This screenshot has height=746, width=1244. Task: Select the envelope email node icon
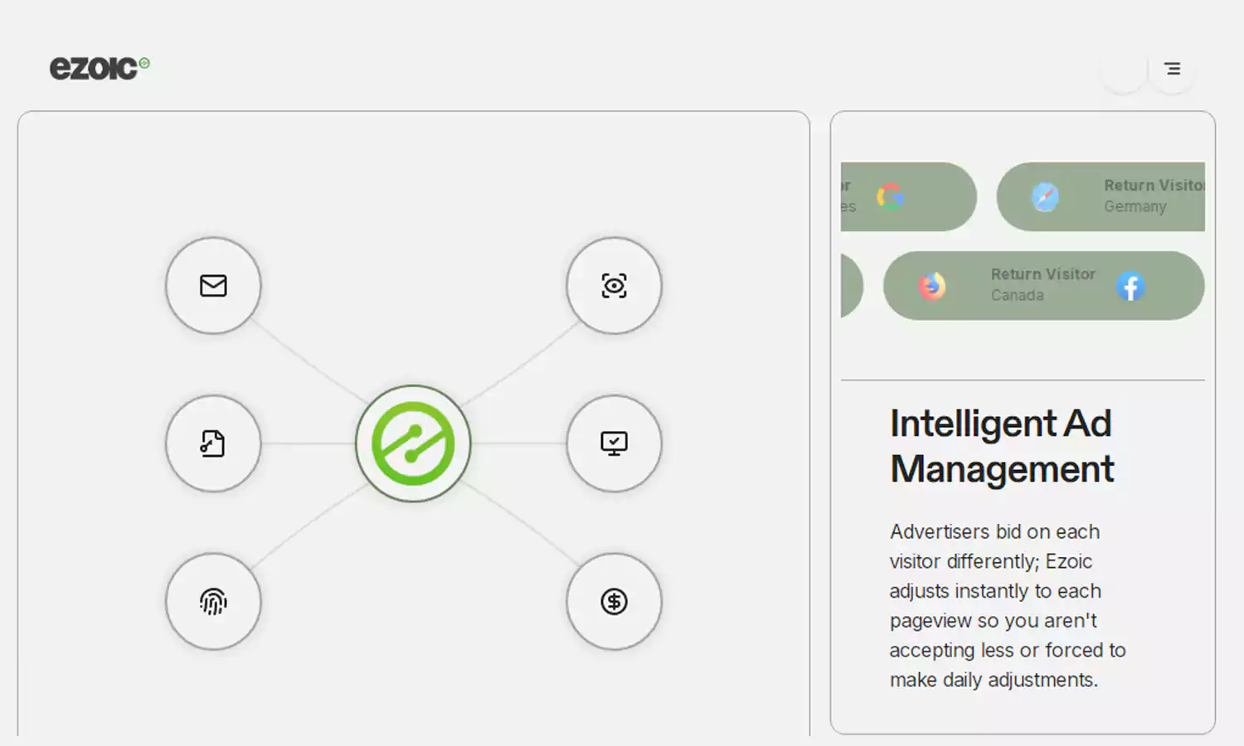(x=213, y=286)
